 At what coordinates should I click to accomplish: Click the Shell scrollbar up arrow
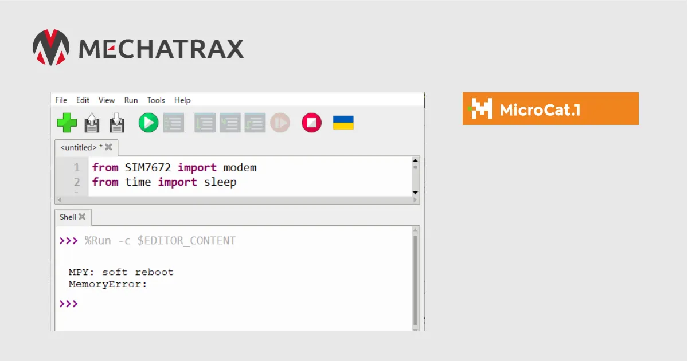416,230
